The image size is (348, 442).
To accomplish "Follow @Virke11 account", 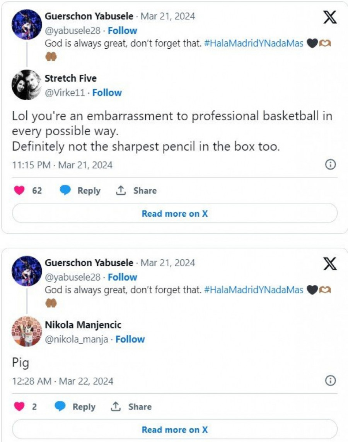I will [107, 93].
